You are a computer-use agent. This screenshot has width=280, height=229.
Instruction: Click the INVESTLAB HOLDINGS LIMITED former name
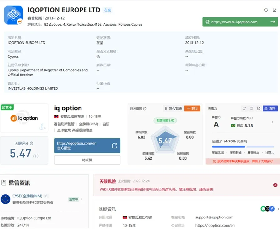pos(33,88)
